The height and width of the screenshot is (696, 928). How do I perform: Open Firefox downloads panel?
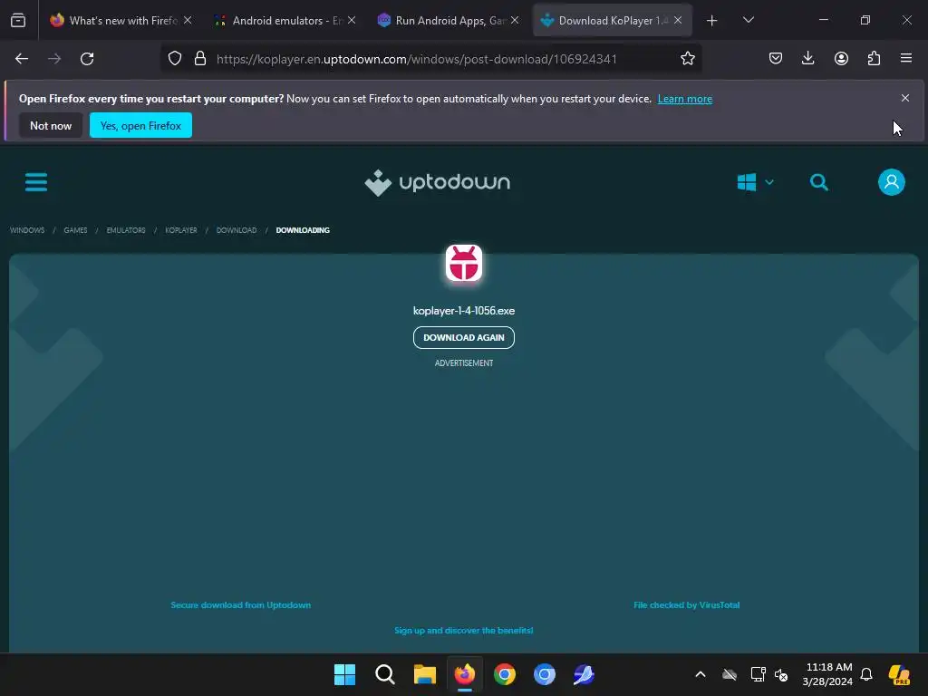807,59
